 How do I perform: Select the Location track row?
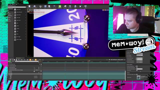pos(25,74)
